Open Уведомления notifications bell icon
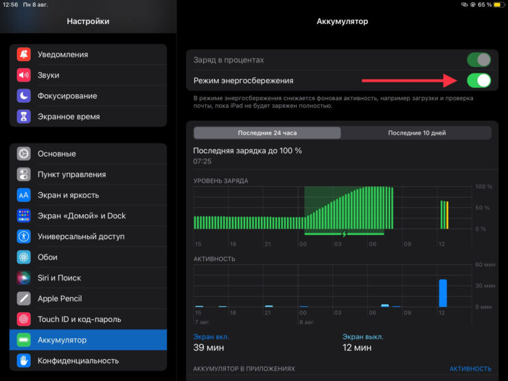Screen dimensions: 508x381 [24, 54]
